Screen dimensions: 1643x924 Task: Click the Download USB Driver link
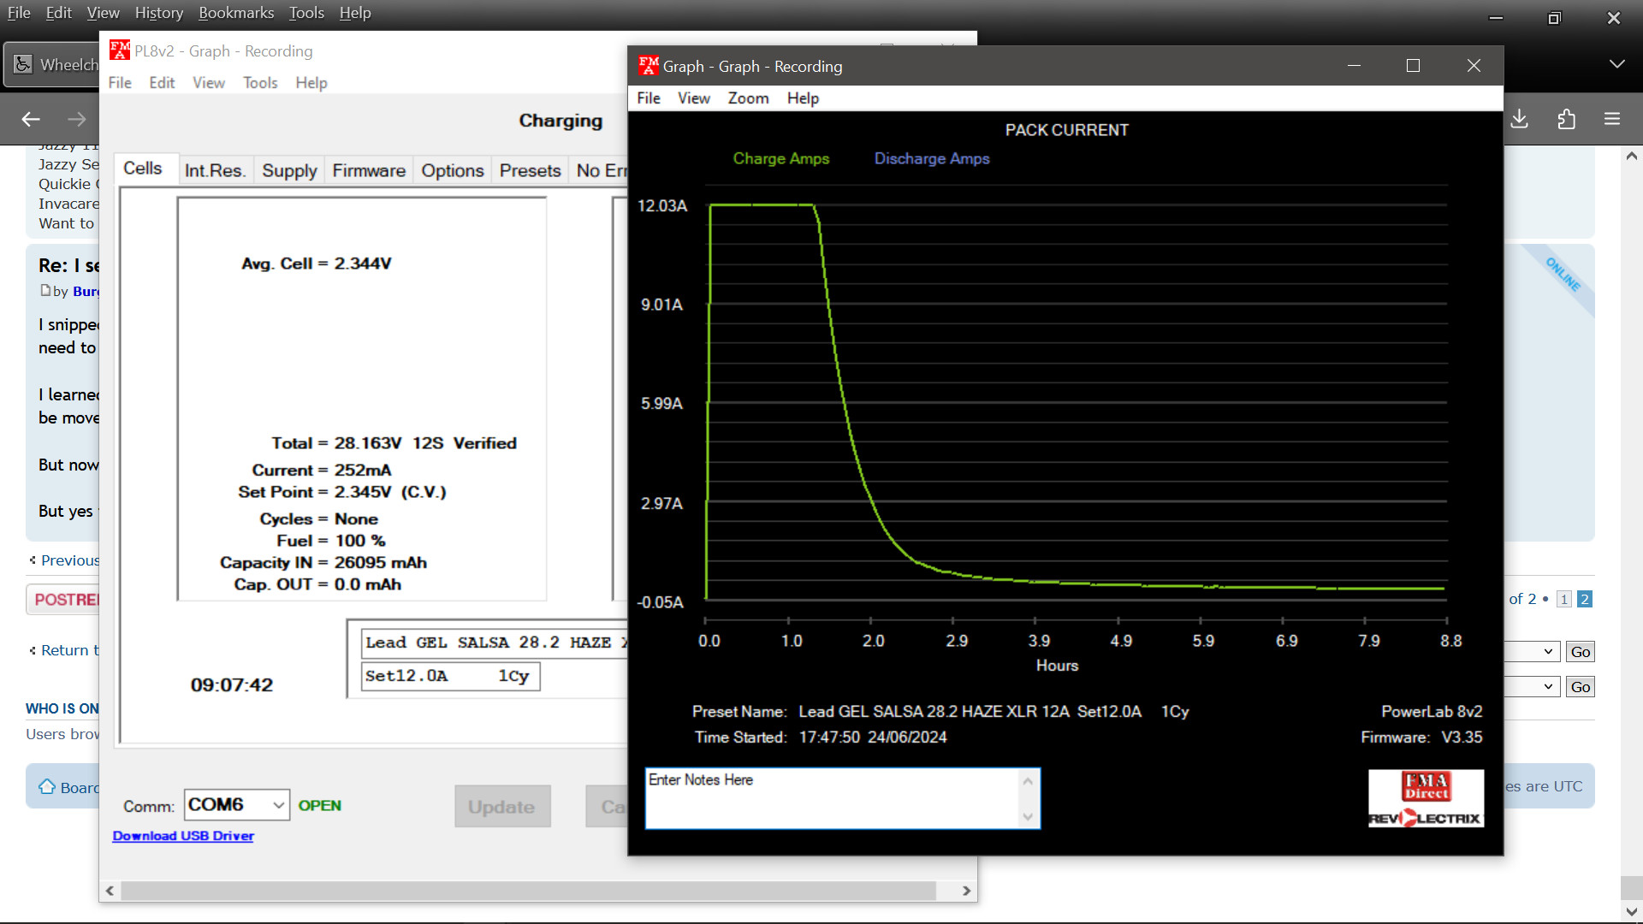(183, 836)
